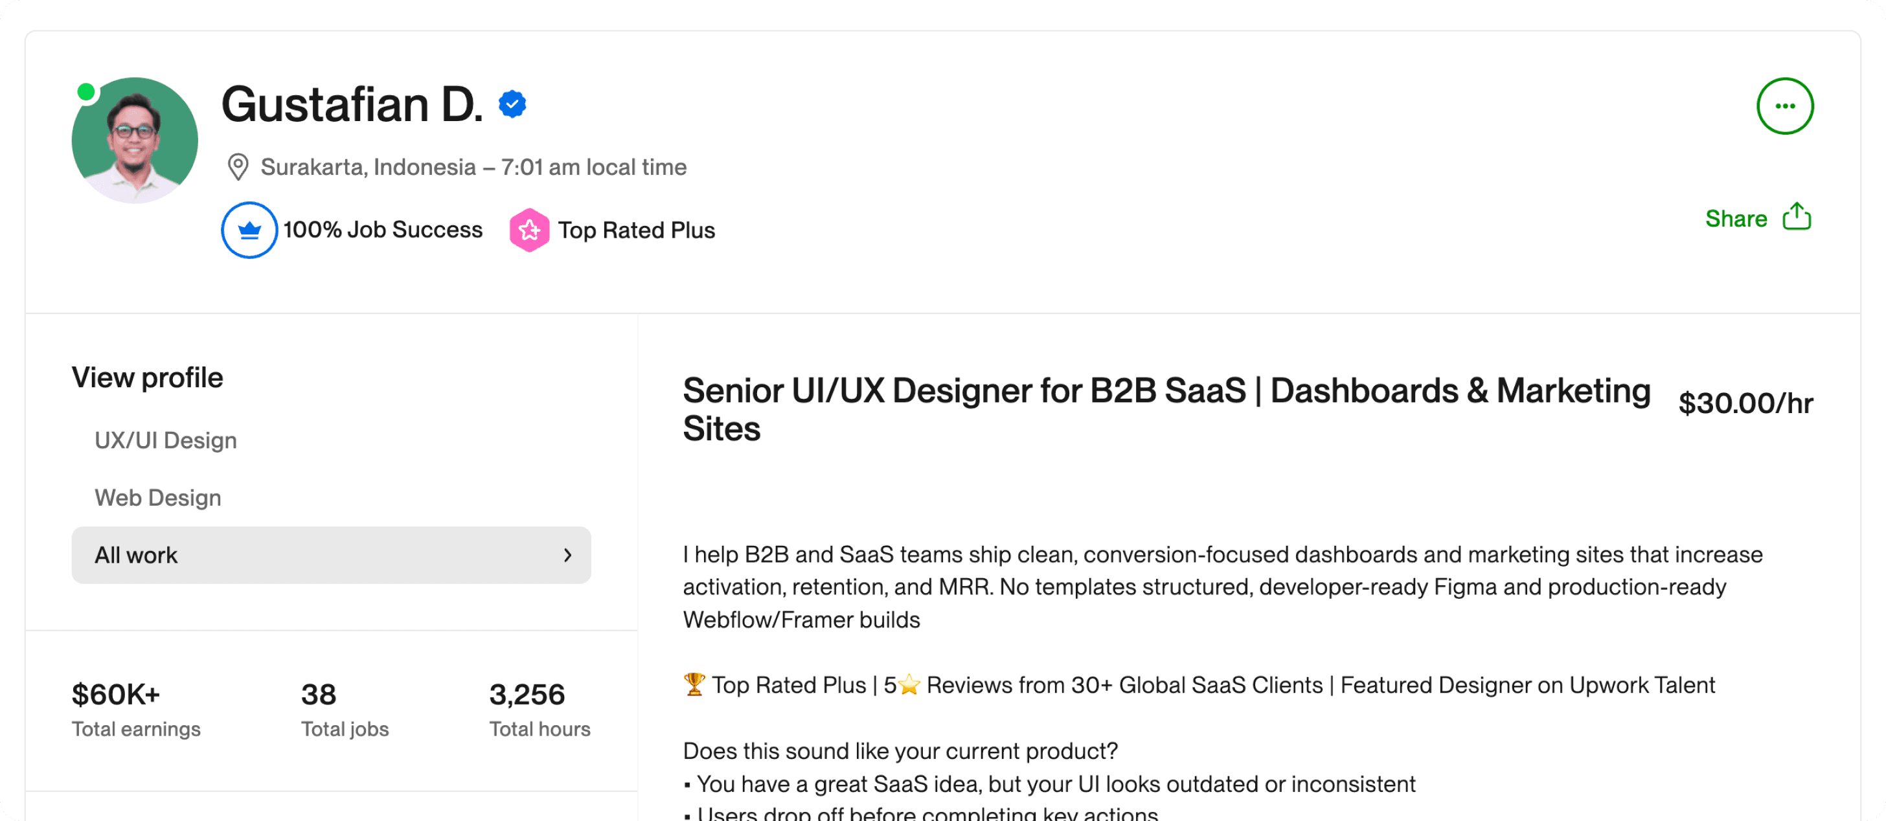Click the $60K+ total earnings stat
1886x821 pixels.
[116, 694]
